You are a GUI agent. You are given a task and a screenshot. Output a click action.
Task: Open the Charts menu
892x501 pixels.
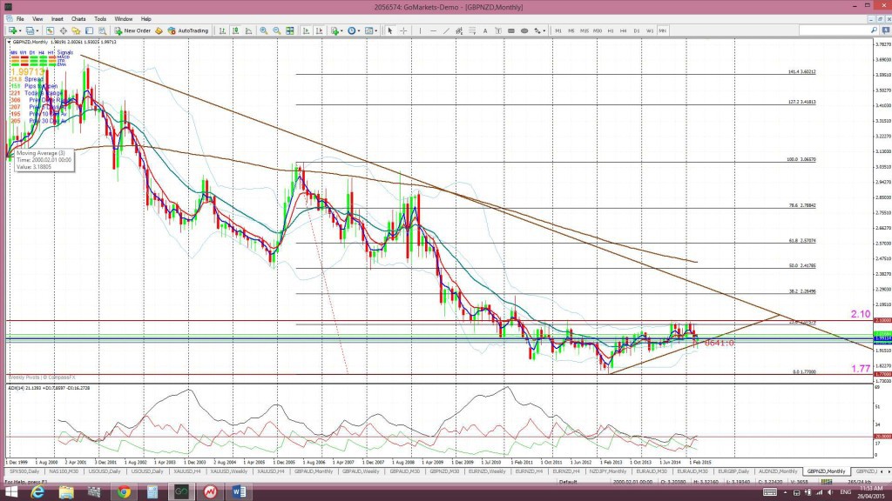click(78, 19)
